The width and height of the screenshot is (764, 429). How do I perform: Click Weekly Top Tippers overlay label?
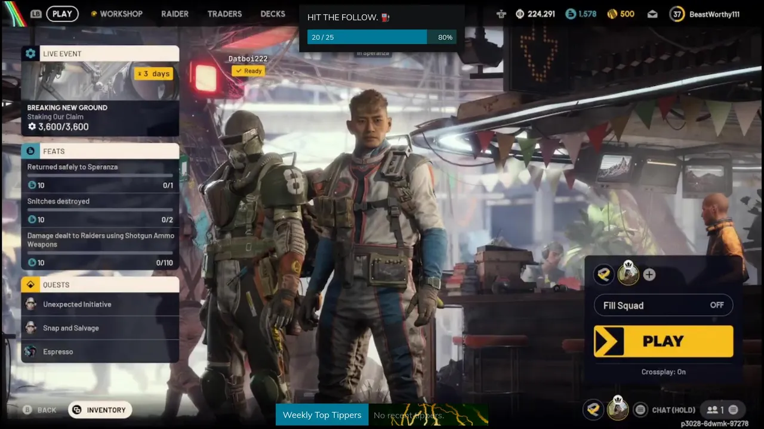point(322,415)
